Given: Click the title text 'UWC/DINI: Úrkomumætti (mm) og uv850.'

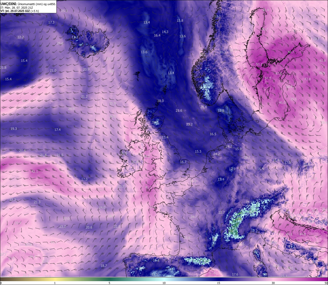Looking at the screenshot, I should (x=28, y=4).
